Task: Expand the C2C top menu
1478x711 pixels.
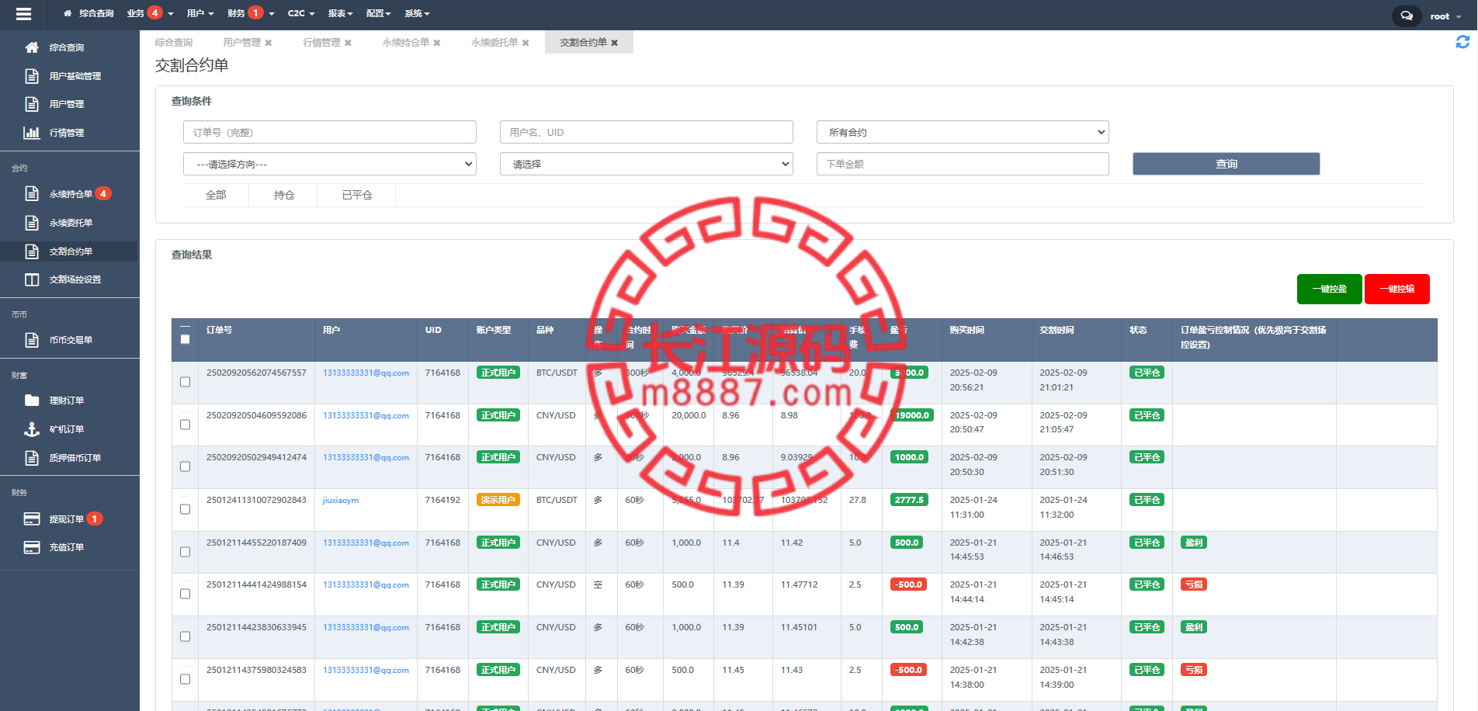Action: pos(301,13)
